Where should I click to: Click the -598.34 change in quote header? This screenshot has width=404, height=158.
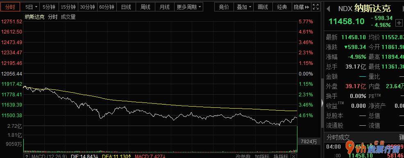click(x=381, y=18)
